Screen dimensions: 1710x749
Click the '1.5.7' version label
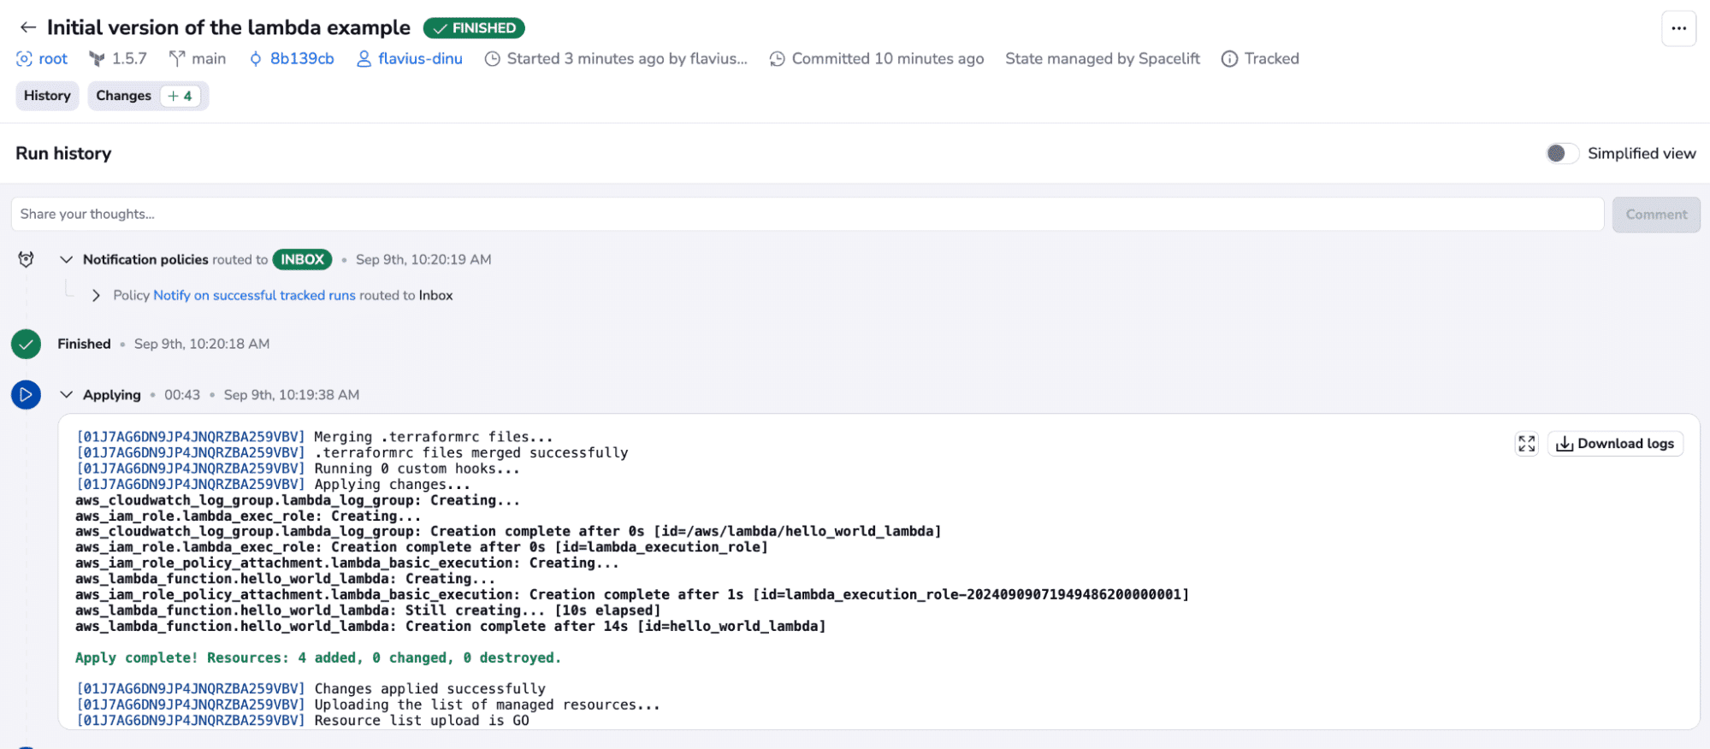[129, 59]
